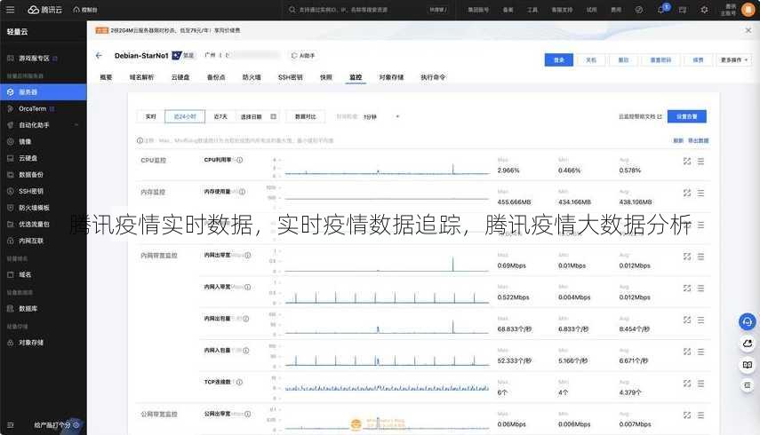Open 镜像 in the sidebar

click(25, 141)
